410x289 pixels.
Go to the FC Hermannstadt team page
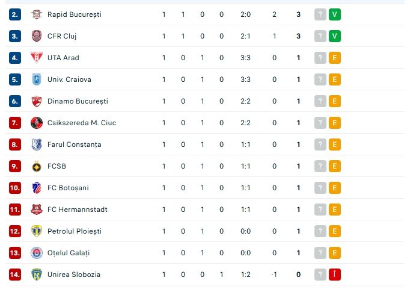[78, 210]
